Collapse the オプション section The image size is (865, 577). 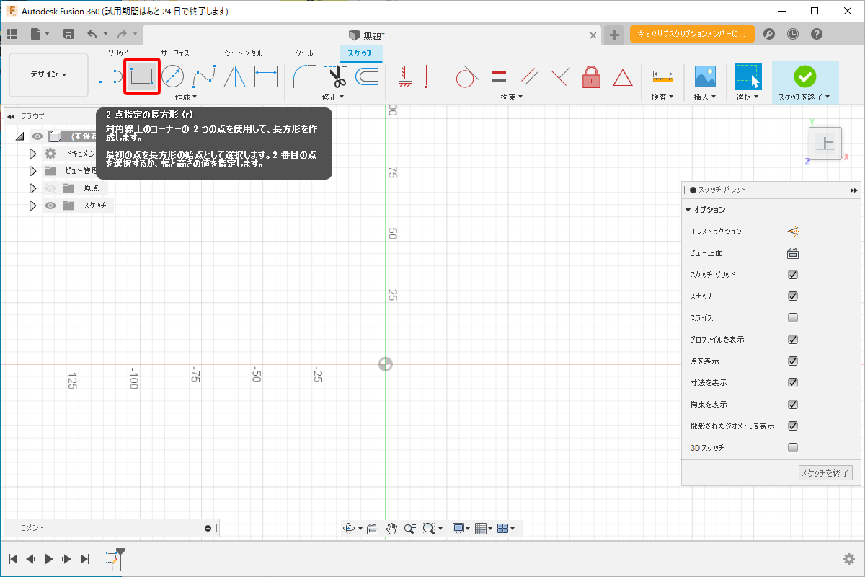[x=688, y=210]
